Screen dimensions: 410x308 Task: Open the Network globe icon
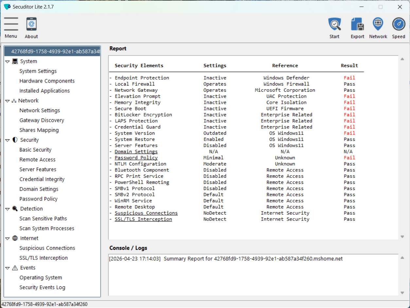(x=378, y=24)
